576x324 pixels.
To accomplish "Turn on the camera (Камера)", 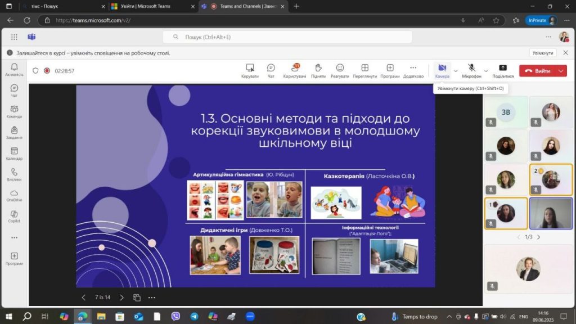I will [x=442, y=70].
